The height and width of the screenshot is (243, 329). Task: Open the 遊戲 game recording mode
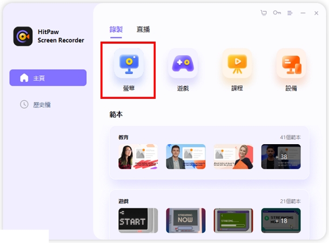183,64
